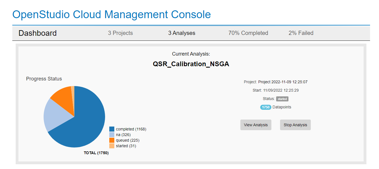Open the QSR_Calibration_NSGA analysis heading
The image size is (379, 169).
[191, 64]
